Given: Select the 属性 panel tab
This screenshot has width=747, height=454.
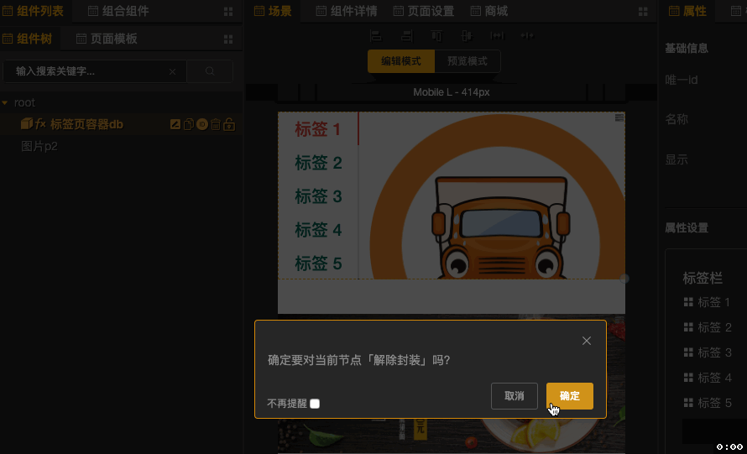Looking at the screenshot, I should [x=687, y=11].
